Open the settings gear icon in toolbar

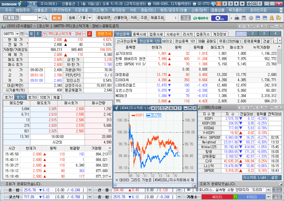pyautogui.click(x=251, y=18)
